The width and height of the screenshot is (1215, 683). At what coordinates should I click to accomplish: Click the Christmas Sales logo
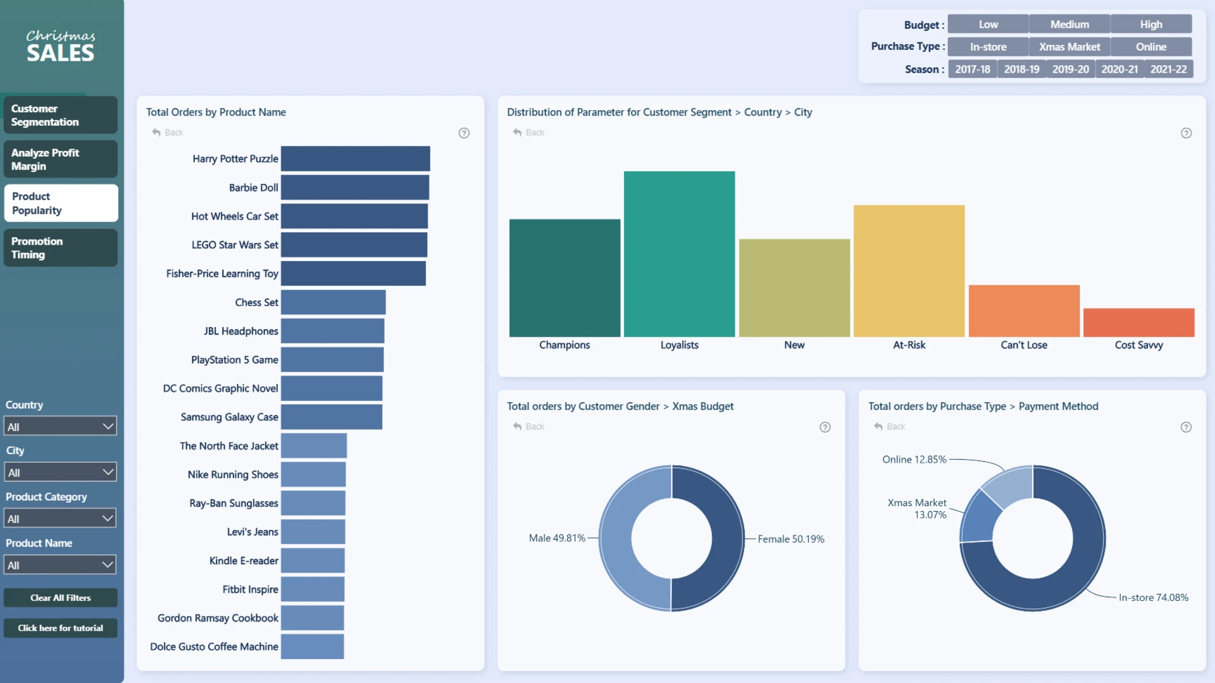pos(61,46)
